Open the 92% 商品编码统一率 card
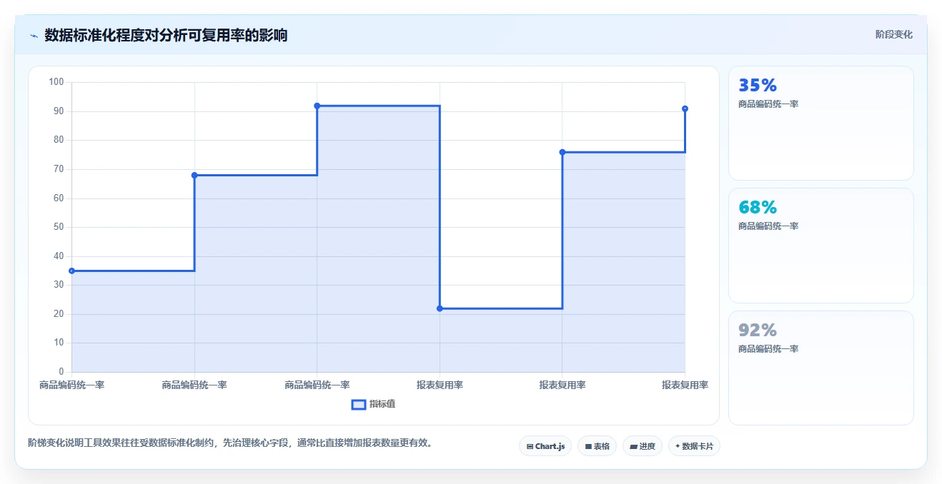 click(x=820, y=368)
